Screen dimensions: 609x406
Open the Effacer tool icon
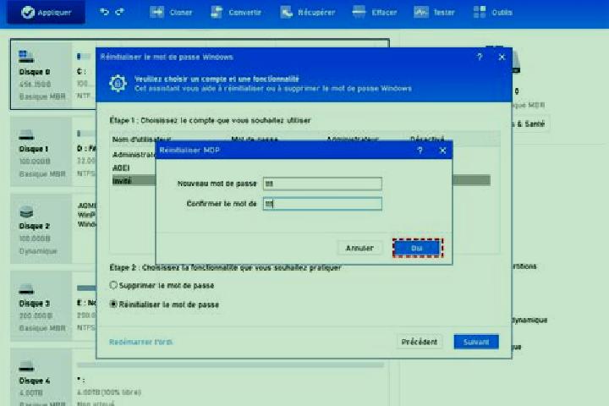tap(359, 12)
